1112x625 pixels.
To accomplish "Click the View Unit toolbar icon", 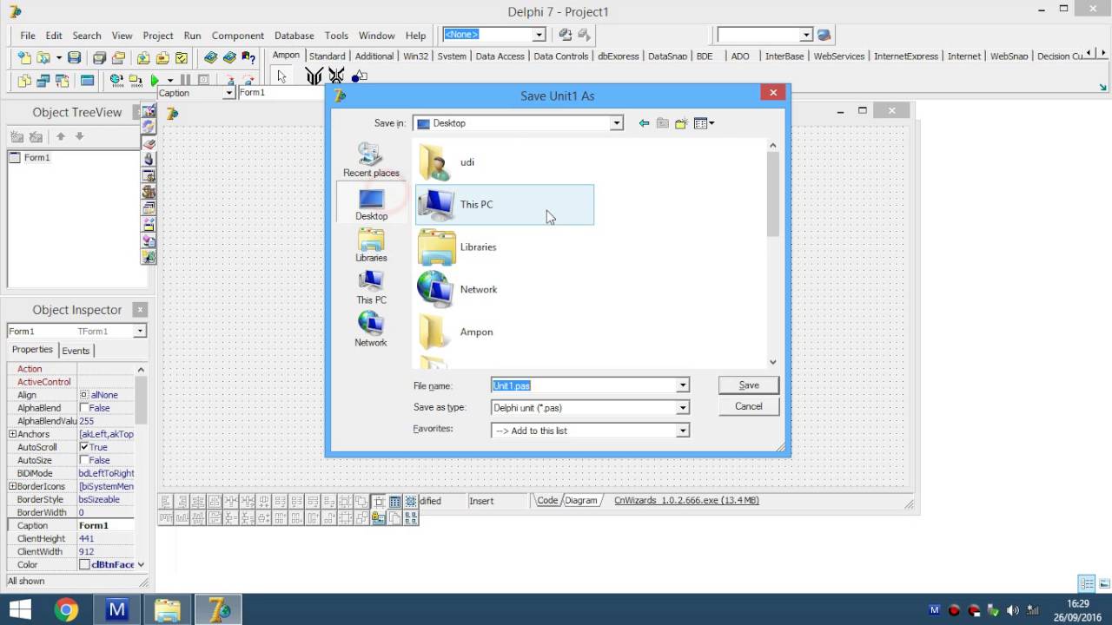I will coord(24,81).
